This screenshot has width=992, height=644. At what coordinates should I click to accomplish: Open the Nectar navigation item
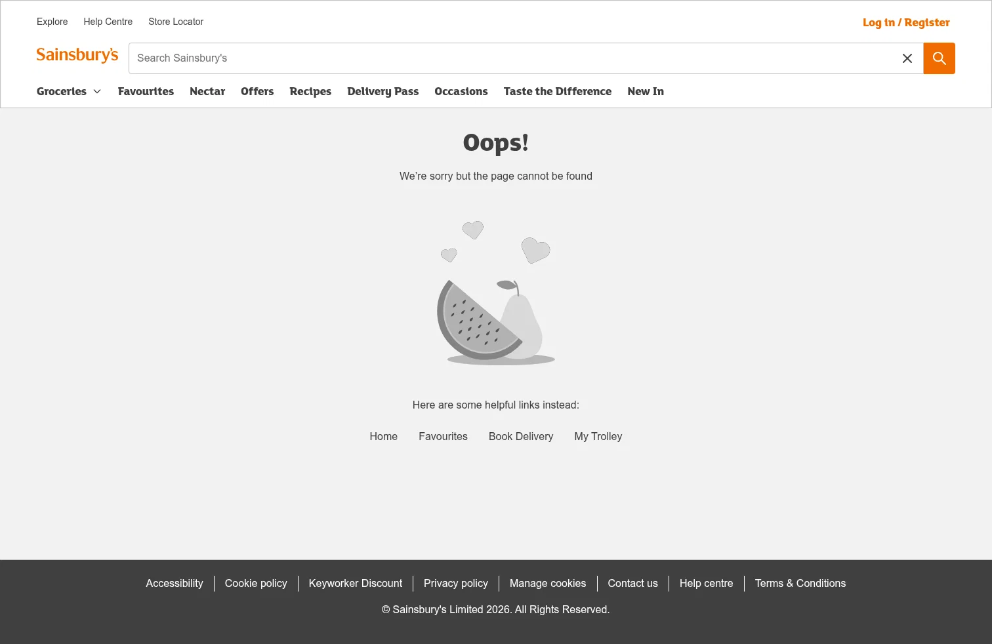tap(207, 91)
